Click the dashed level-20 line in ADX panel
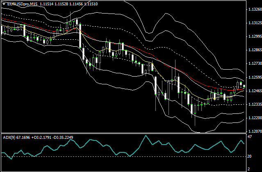Image resolution: width=262 pixels, height=172 pixels. [x=123, y=156]
